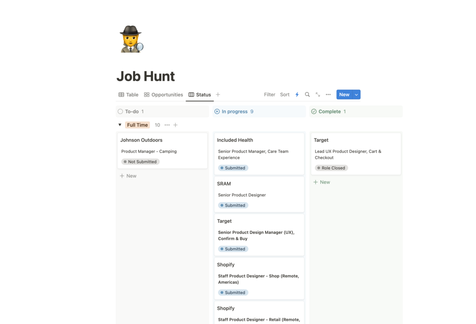
Task: Click the detective emoji page icon
Action: click(x=131, y=39)
